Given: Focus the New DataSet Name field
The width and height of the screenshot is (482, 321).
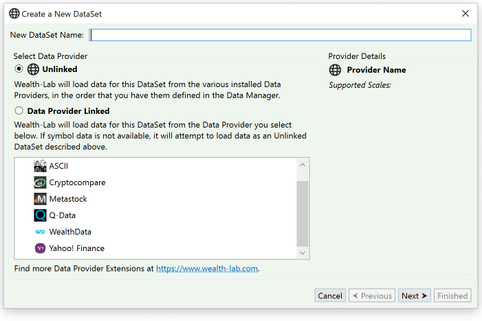Looking at the screenshot, I should (280, 35).
